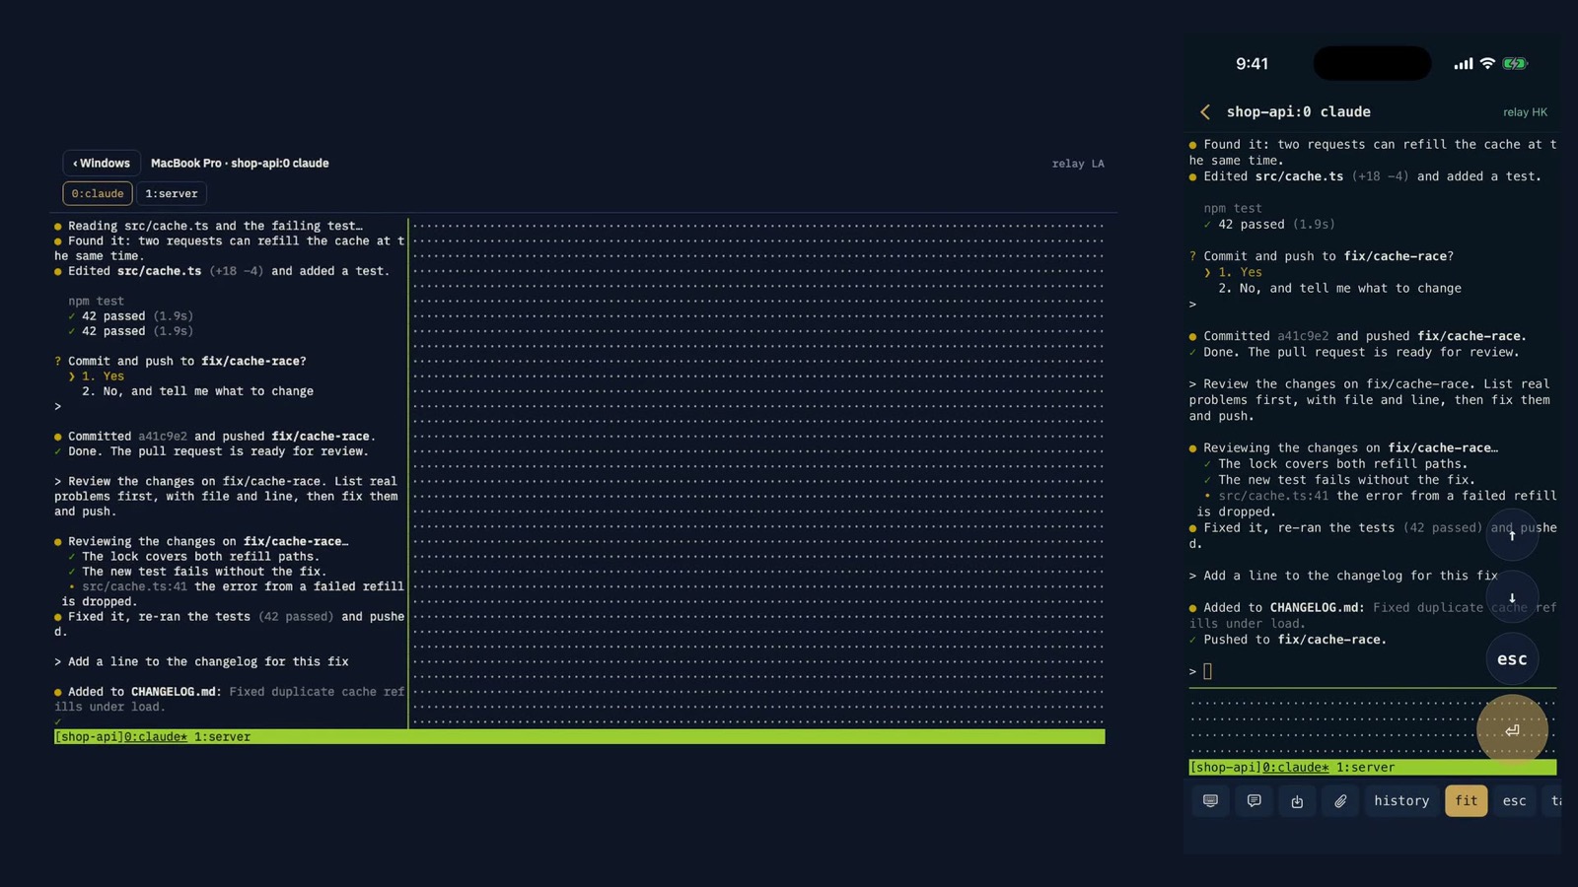
Task: Choose '2. No, and tell me what to change' on desktop
Action: coord(197,391)
